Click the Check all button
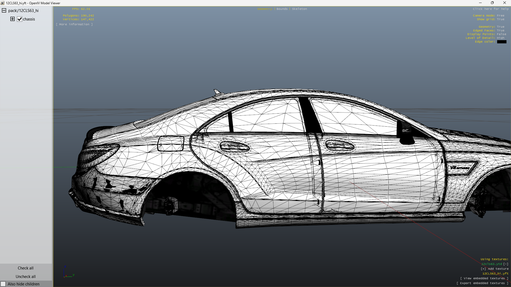 26,268
